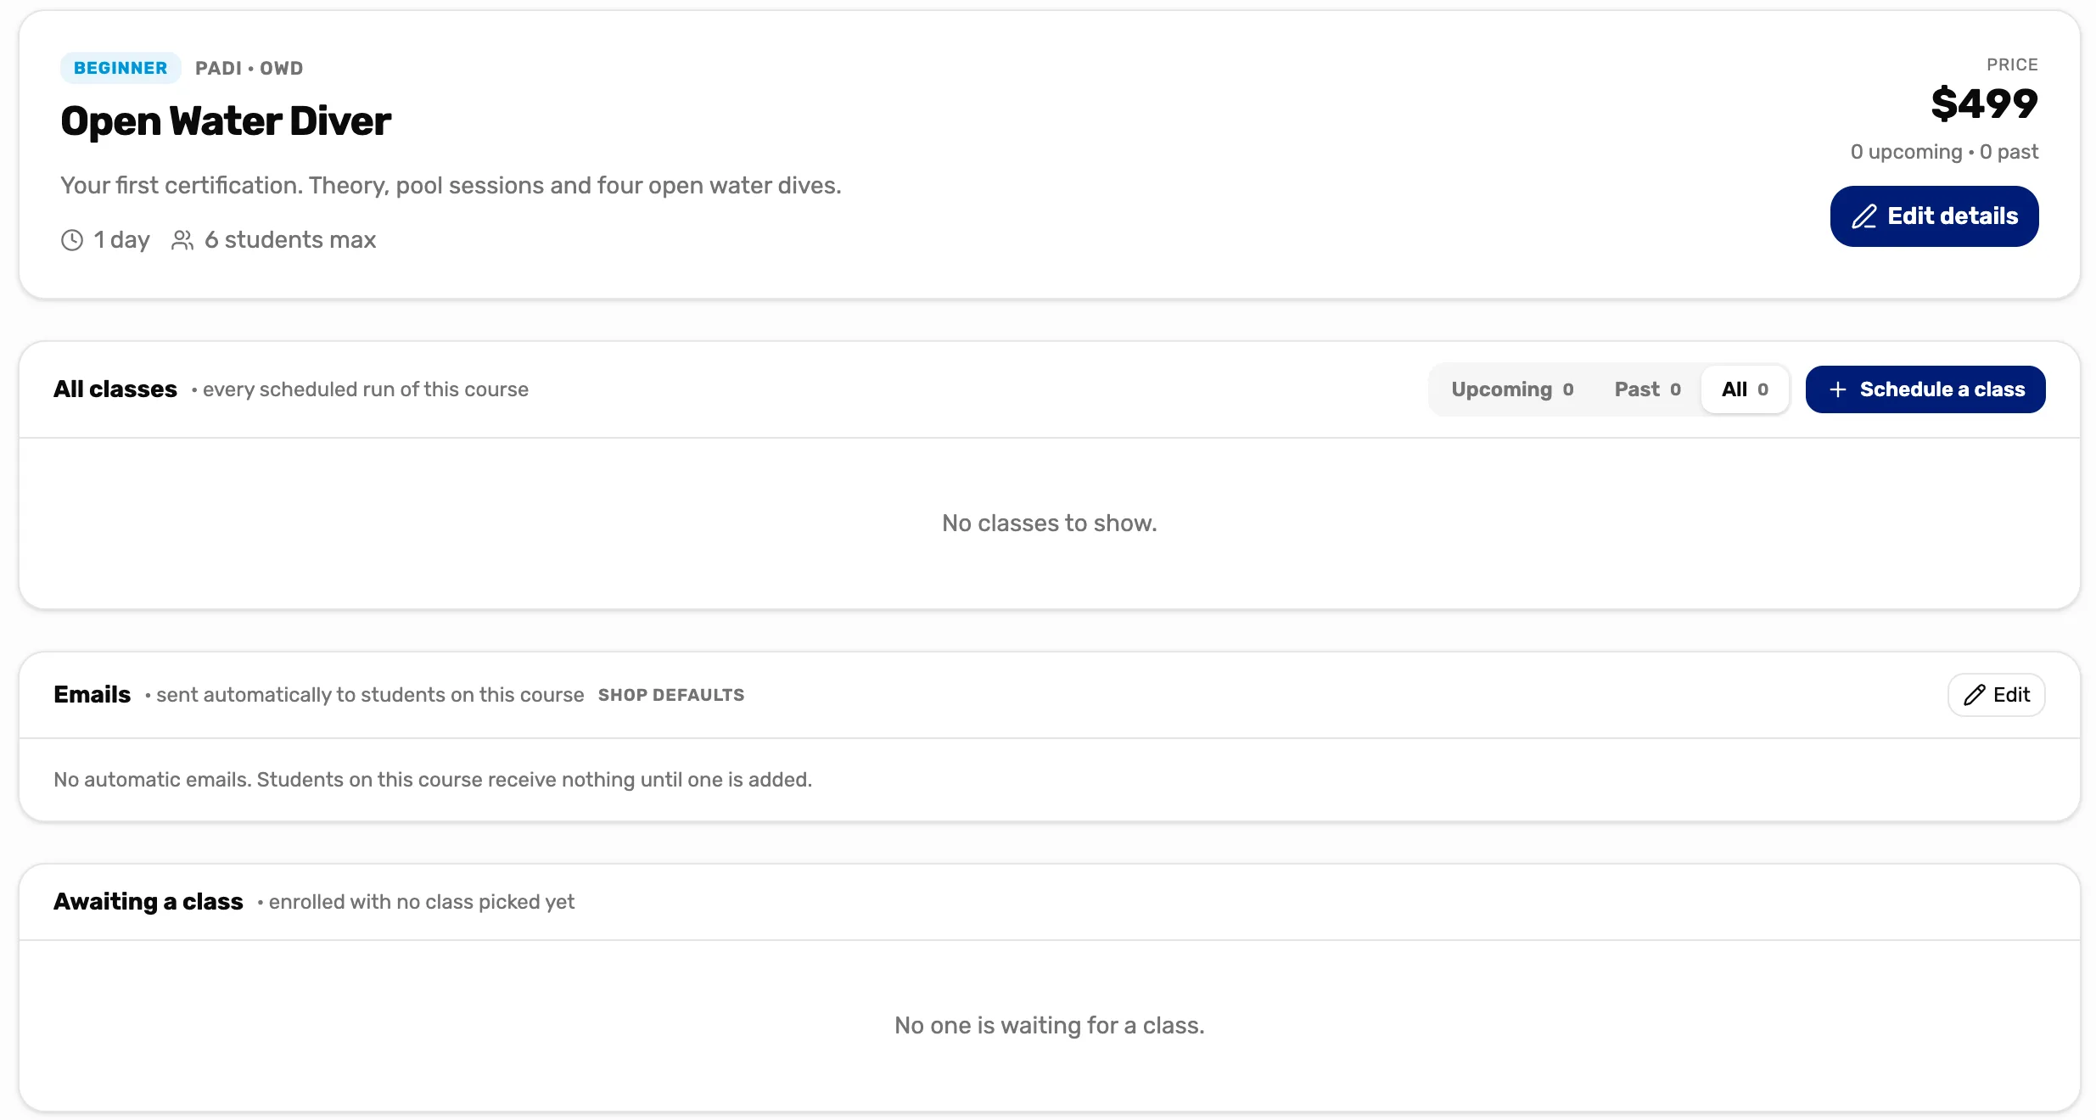Click the Open Water Diver title

(x=226, y=121)
